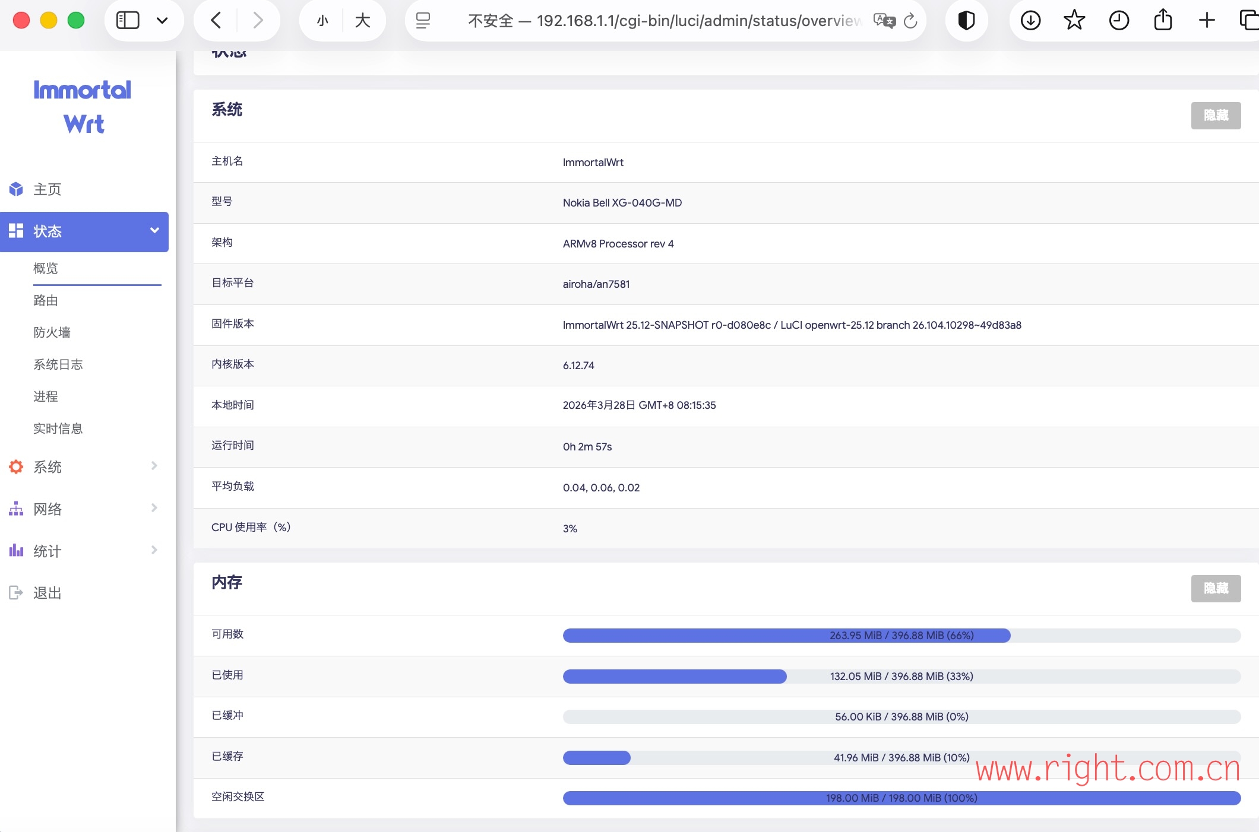Reload the page with the refresh icon
The height and width of the screenshot is (832, 1259).
(910, 21)
